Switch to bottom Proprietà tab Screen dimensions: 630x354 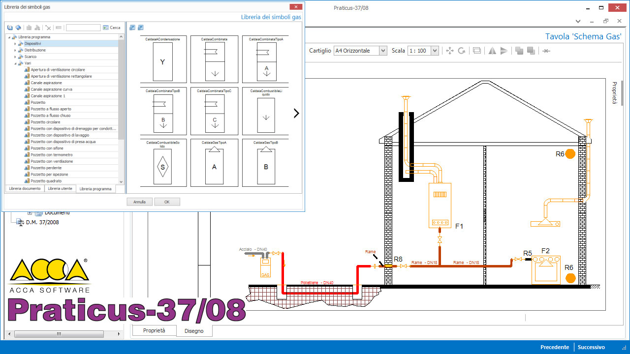point(154,330)
